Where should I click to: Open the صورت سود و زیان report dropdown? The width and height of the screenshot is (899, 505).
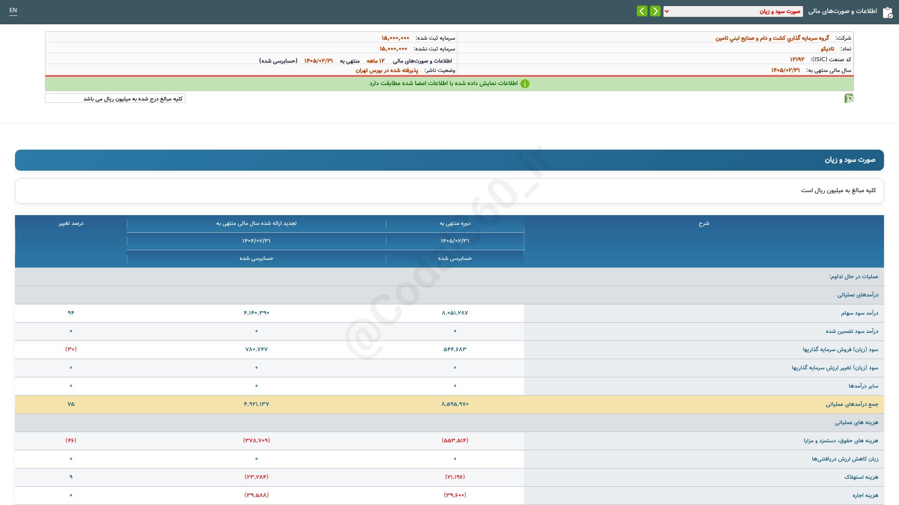point(733,11)
